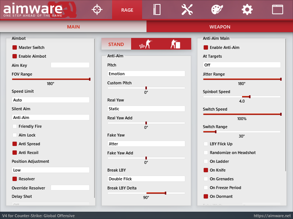
Task: Switch to the WEAPON sub-tab
Action: 220,27
